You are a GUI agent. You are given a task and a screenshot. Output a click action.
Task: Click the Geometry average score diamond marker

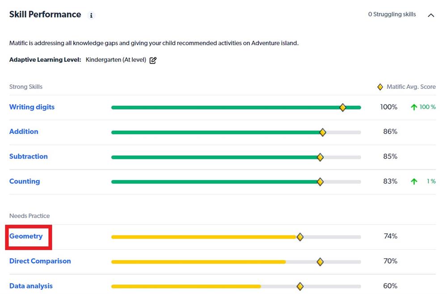point(300,237)
